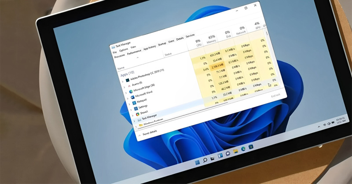
Task: Click the End task button
Action: pos(276,96)
